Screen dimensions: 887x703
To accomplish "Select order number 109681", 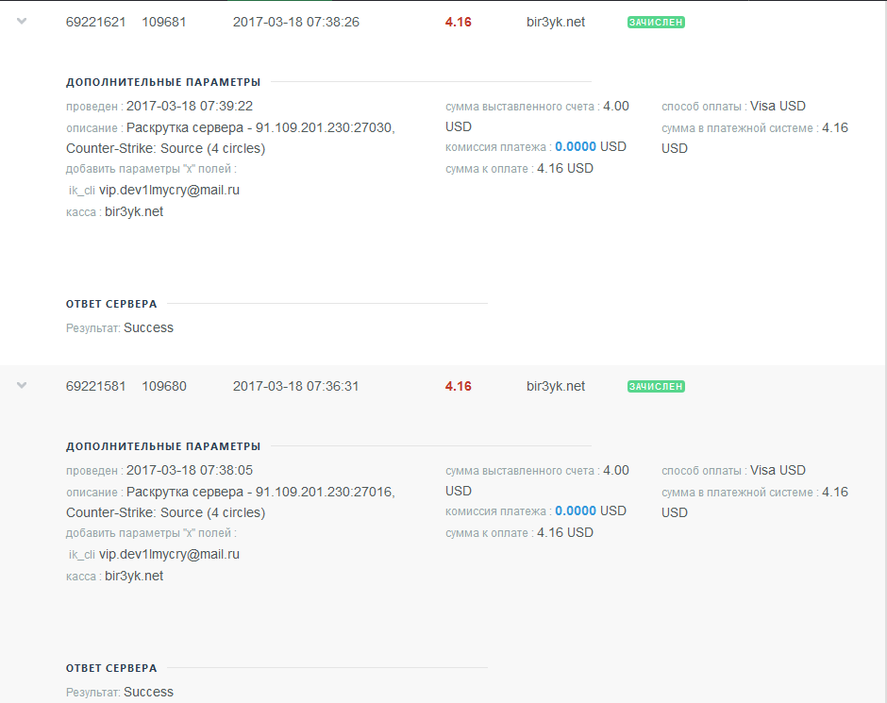I will [x=164, y=22].
